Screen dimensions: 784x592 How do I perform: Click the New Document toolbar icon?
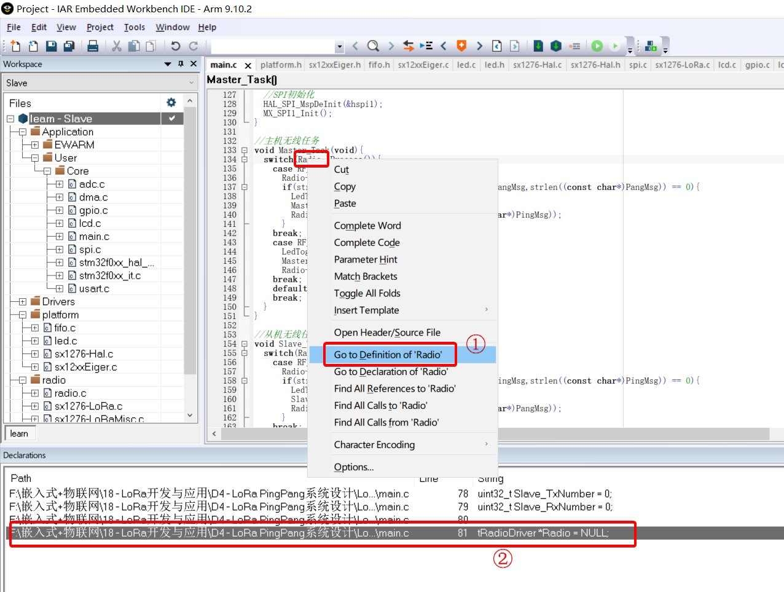(15, 46)
